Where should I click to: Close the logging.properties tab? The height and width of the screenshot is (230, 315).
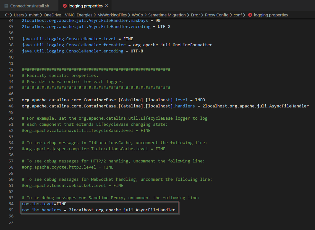[107, 6]
